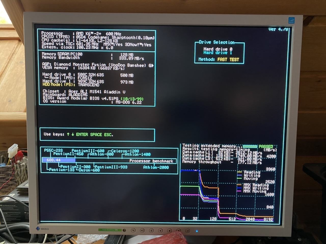326x244 pixels.
Task: Click the green BIOS date (10/13/99)
Action: tap(132, 99)
